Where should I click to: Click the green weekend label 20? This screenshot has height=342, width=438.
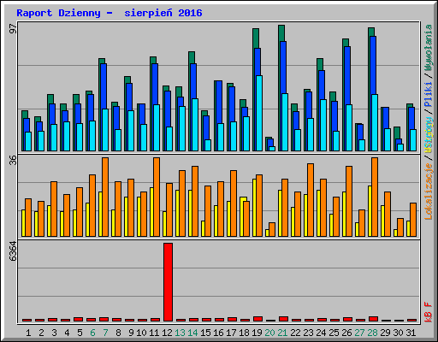click(269, 333)
